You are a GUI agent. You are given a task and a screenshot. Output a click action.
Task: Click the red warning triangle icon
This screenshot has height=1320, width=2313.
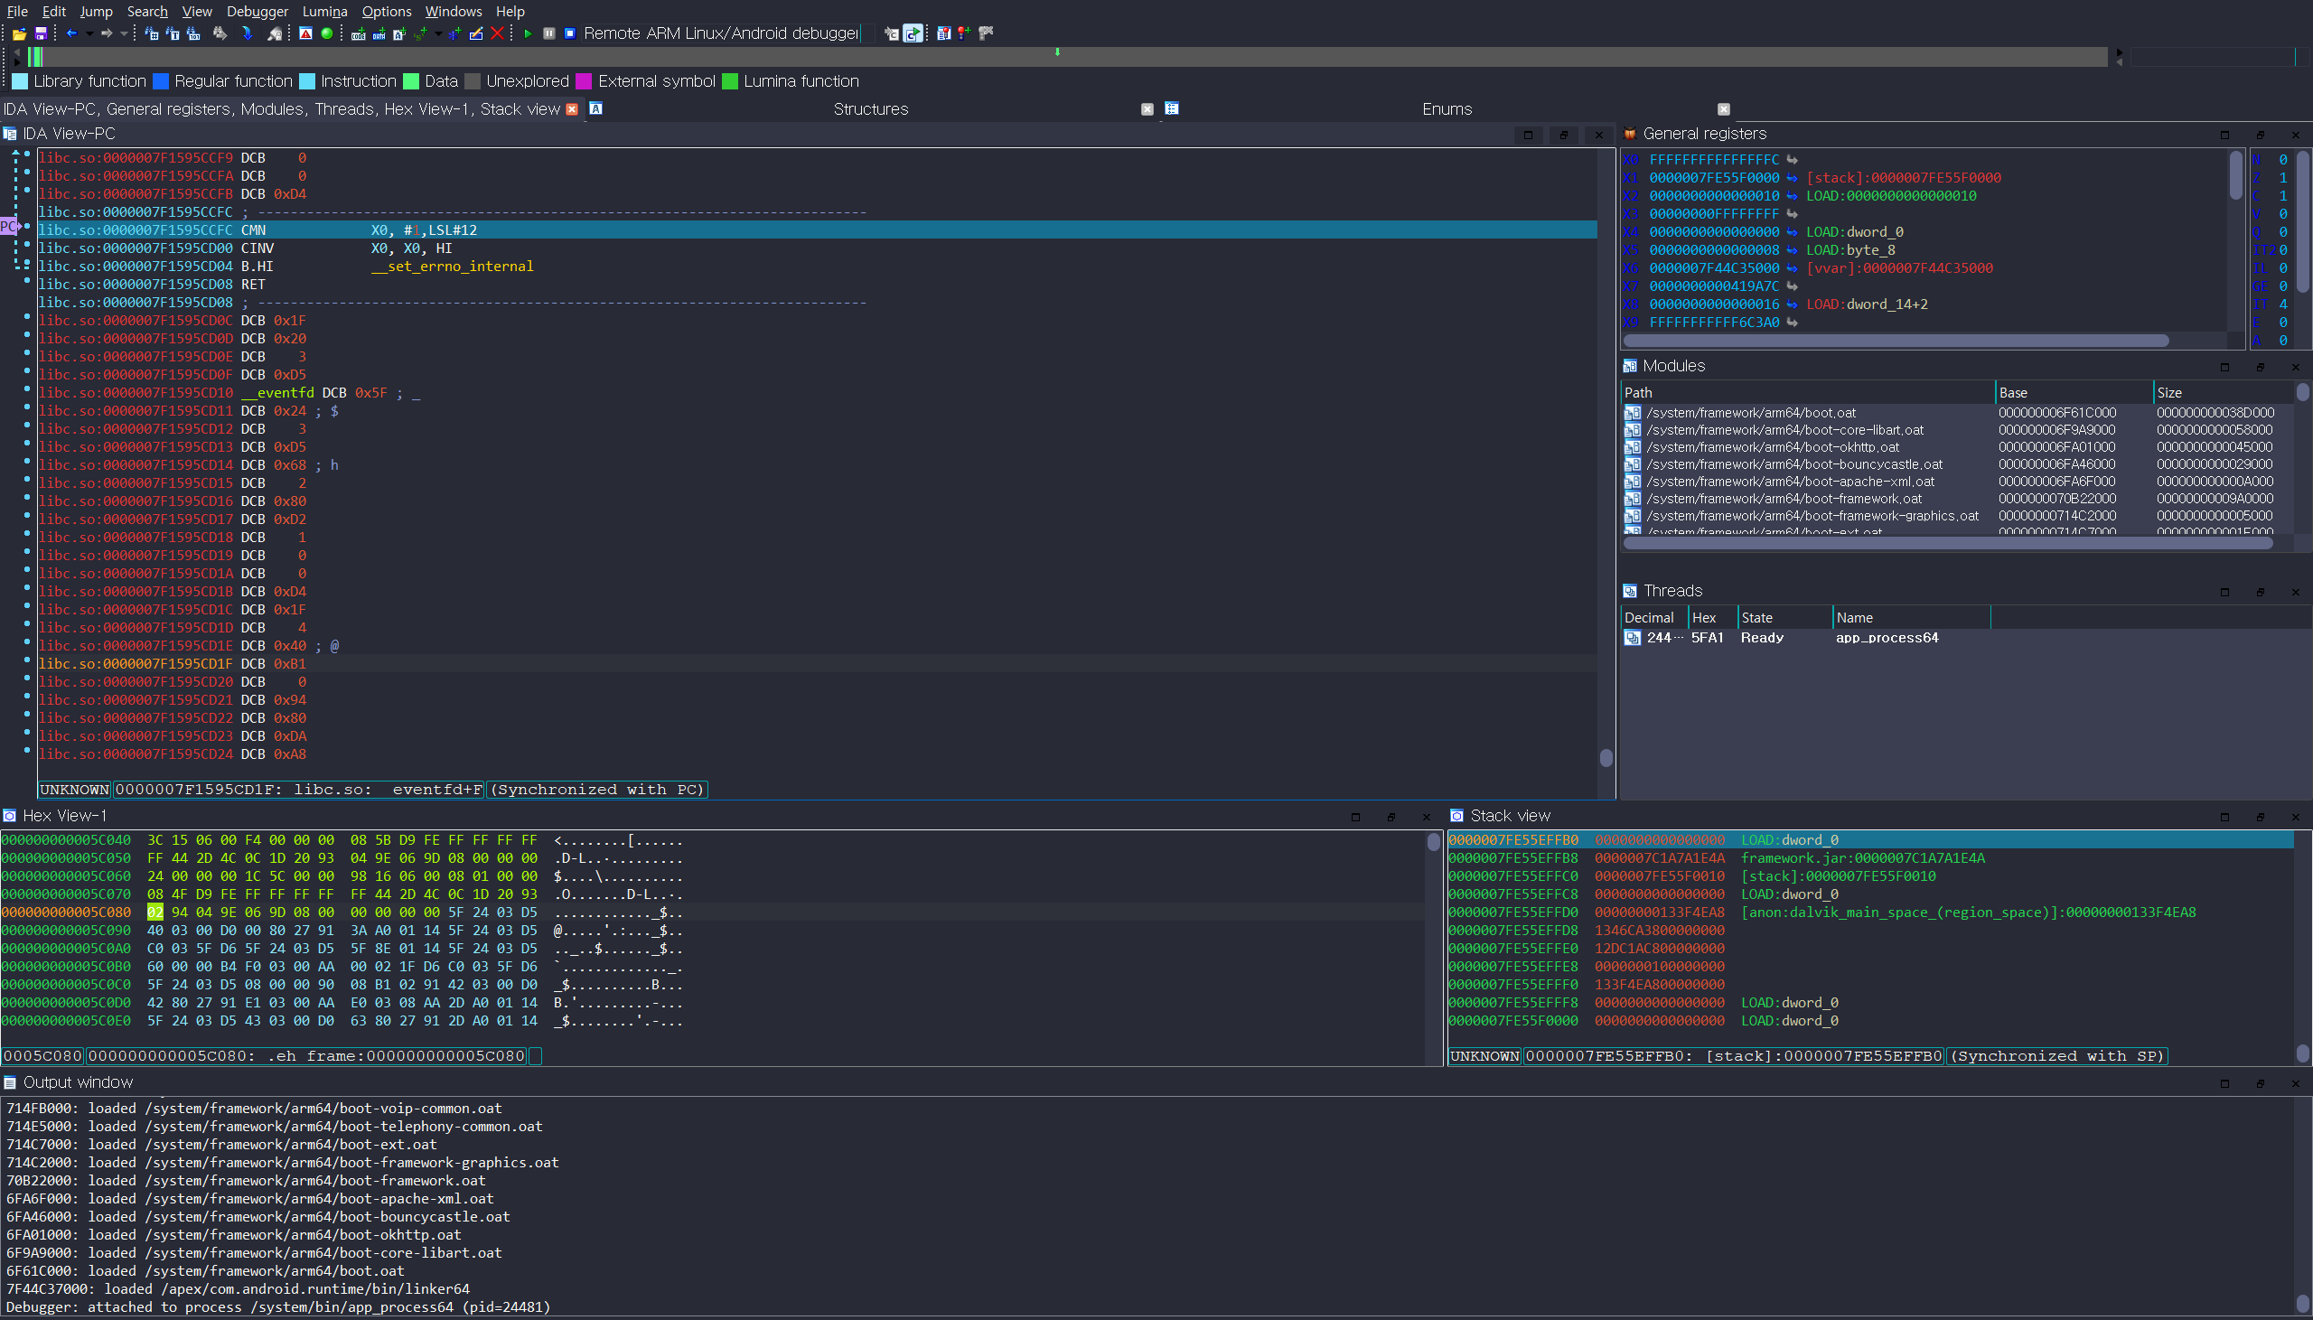pyautogui.click(x=306, y=33)
